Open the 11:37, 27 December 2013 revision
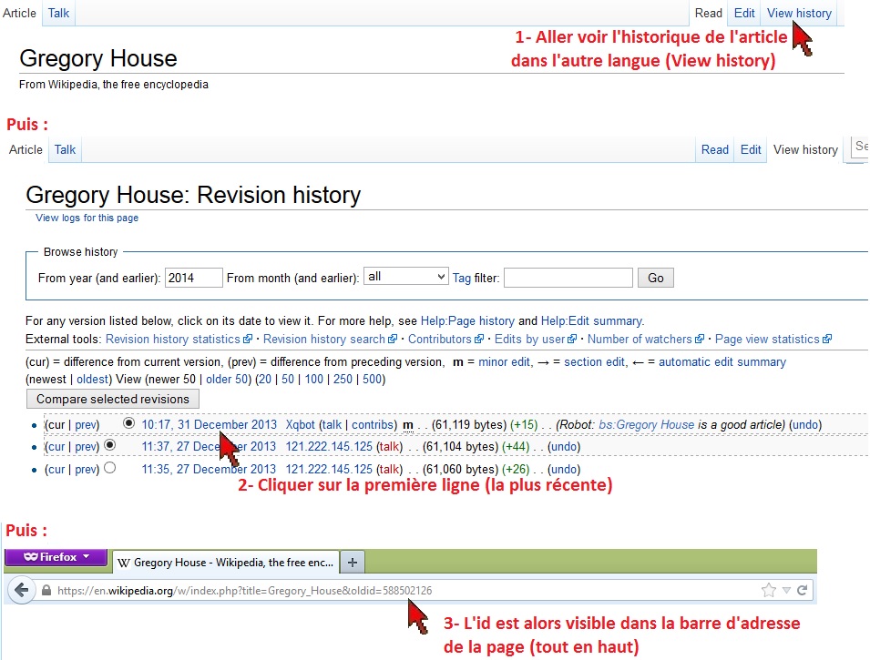The image size is (870, 660). click(x=209, y=446)
